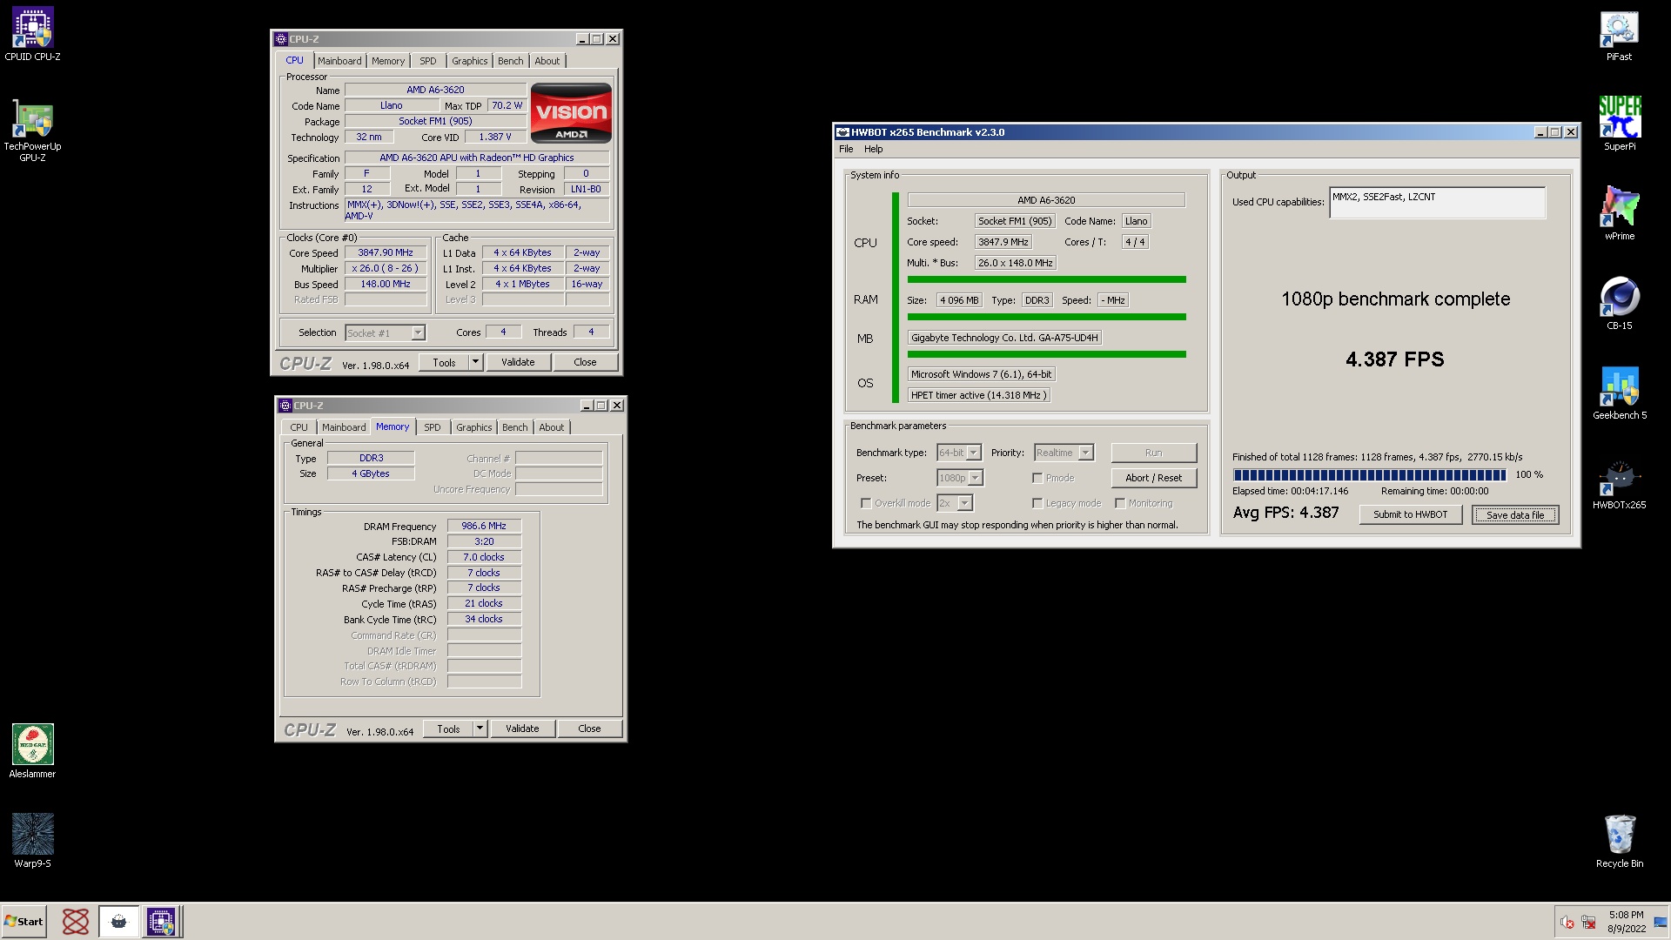The width and height of the screenshot is (1671, 940).
Task: Open the SuperPi desktop shortcut
Action: tap(1619, 124)
